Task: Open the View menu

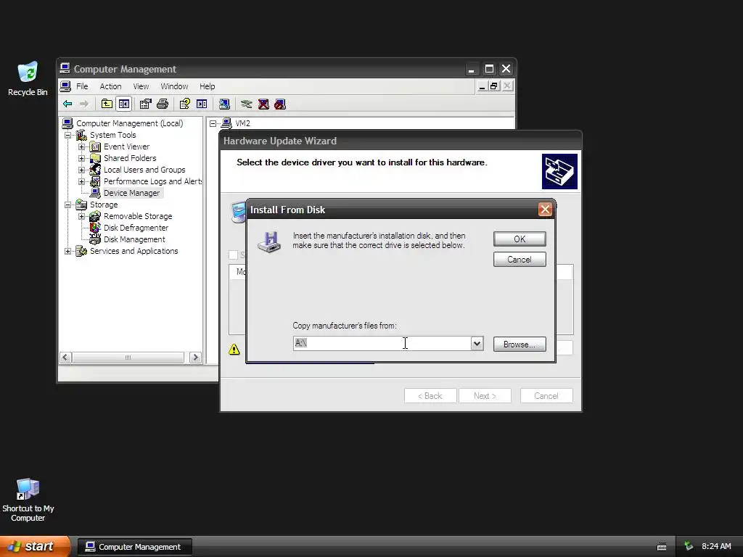Action: 141,86
